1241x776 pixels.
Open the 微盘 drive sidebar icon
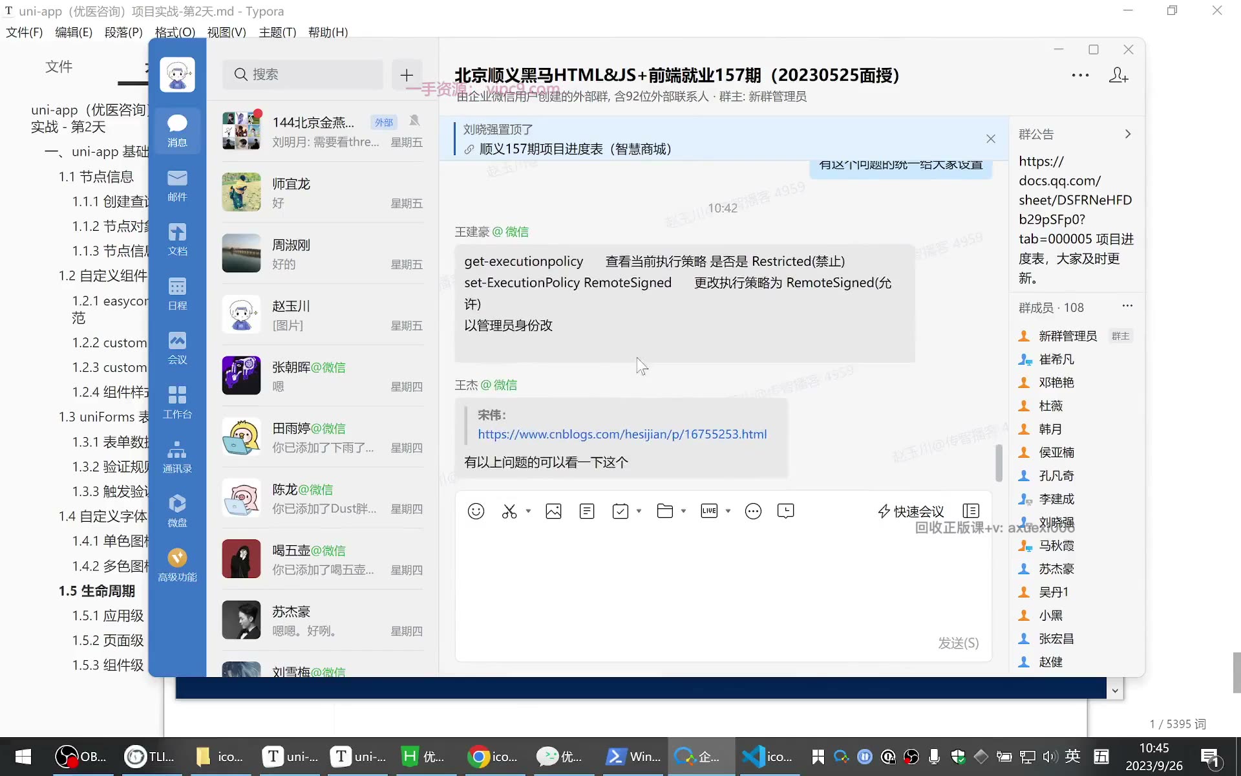coord(177,512)
